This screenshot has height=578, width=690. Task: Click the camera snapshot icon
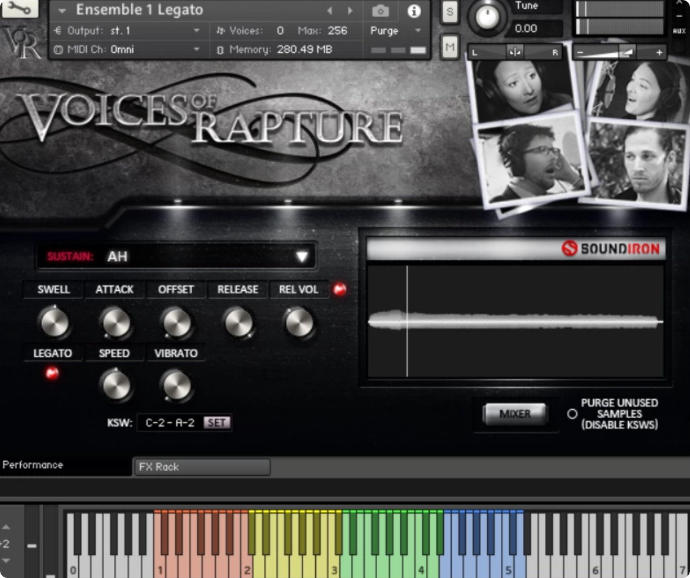(380, 10)
